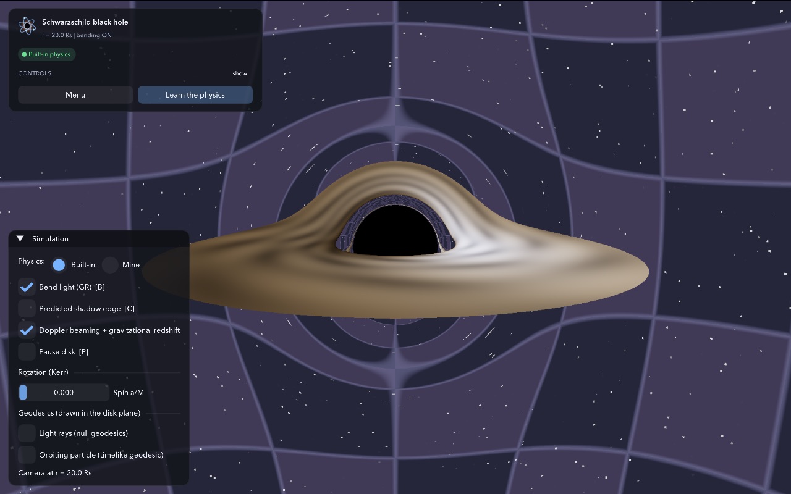Select the Mine physics radio button
Image resolution: width=791 pixels, height=494 pixels.
[110, 265]
